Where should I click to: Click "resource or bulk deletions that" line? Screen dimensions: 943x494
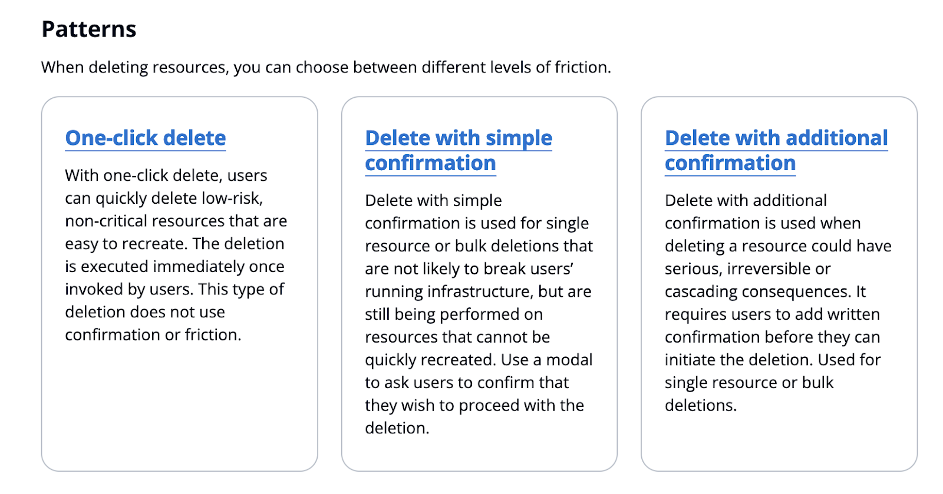click(479, 246)
